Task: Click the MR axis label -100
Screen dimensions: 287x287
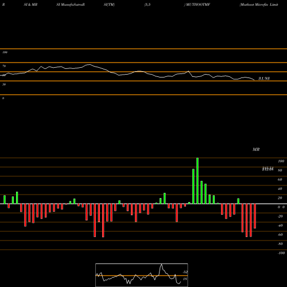Action: point(281,253)
